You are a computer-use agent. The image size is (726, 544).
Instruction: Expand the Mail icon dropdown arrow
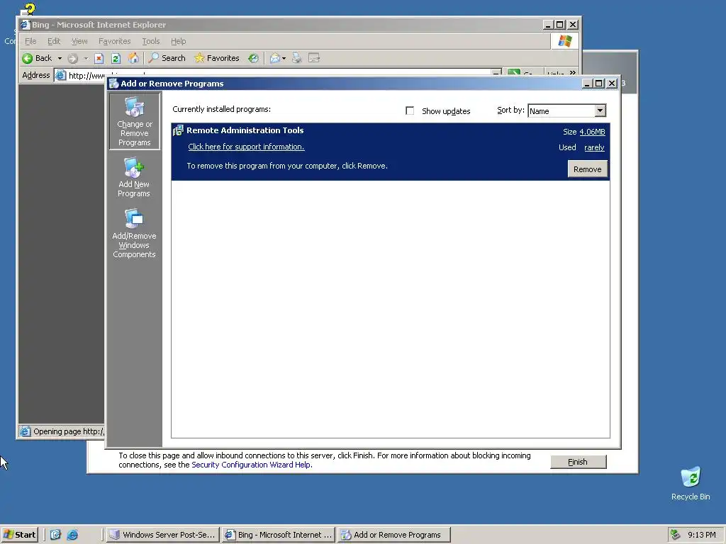coord(284,58)
